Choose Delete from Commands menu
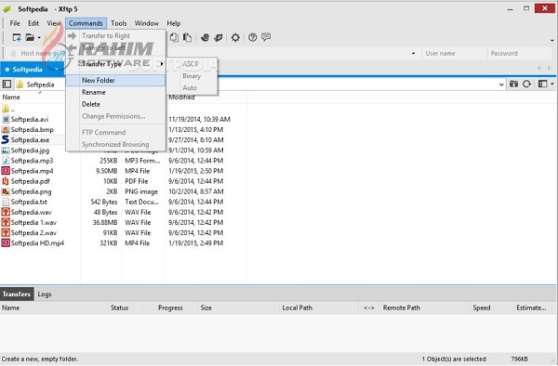This screenshot has width=558, height=366. coord(115,104)
